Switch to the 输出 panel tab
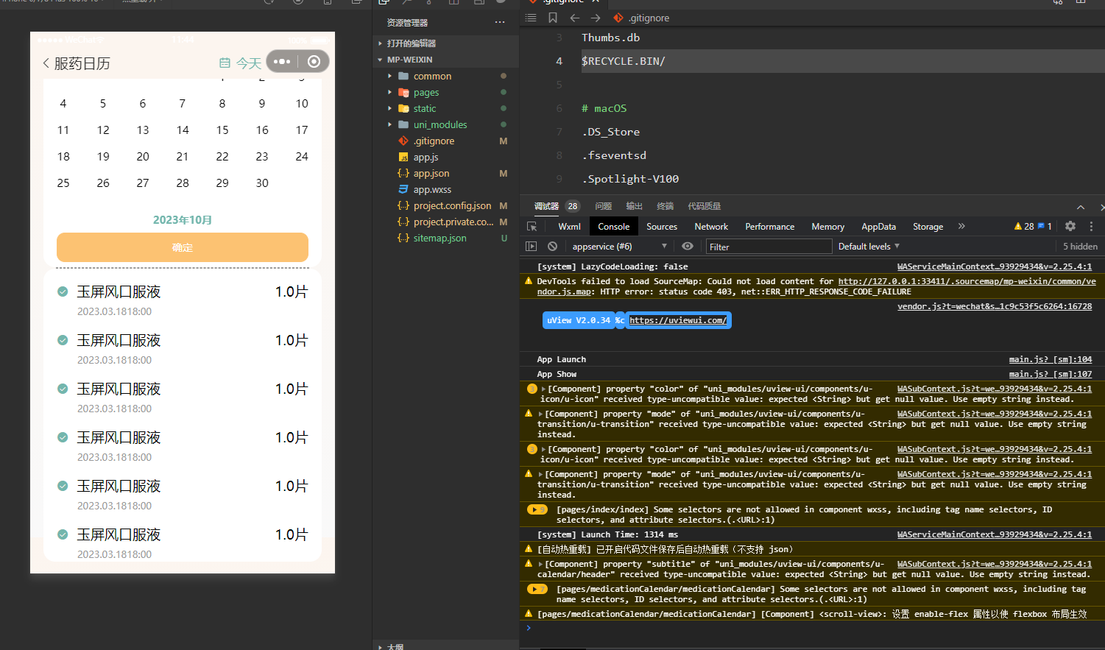The width and height of the screenshot is (1105, 650). (635, 206)
